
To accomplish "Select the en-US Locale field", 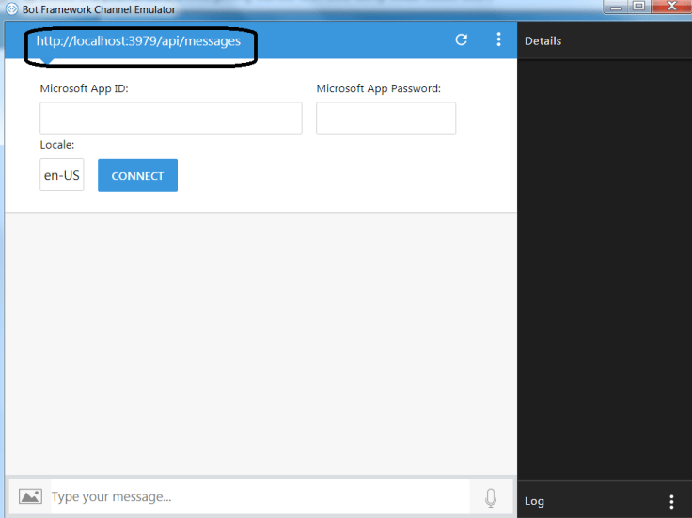I will click(61, 175).
